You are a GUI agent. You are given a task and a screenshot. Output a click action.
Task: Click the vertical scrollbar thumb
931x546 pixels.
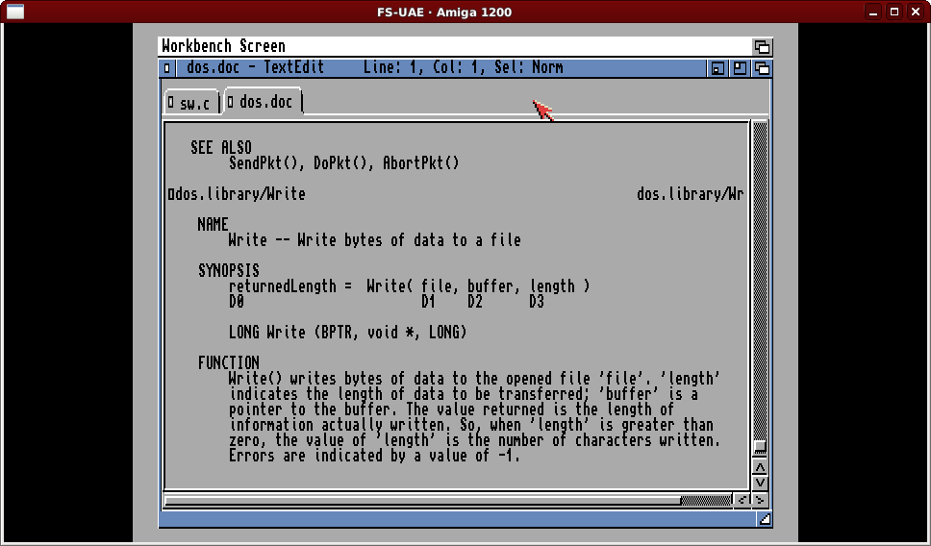click(760, 447)
